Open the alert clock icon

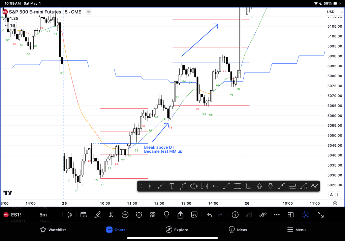(x=139, y=215)
